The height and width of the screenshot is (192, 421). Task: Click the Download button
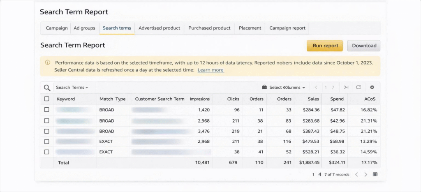[x=364, y=46]
